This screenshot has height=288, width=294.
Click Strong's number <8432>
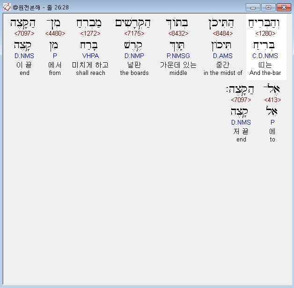click(178, 33)
